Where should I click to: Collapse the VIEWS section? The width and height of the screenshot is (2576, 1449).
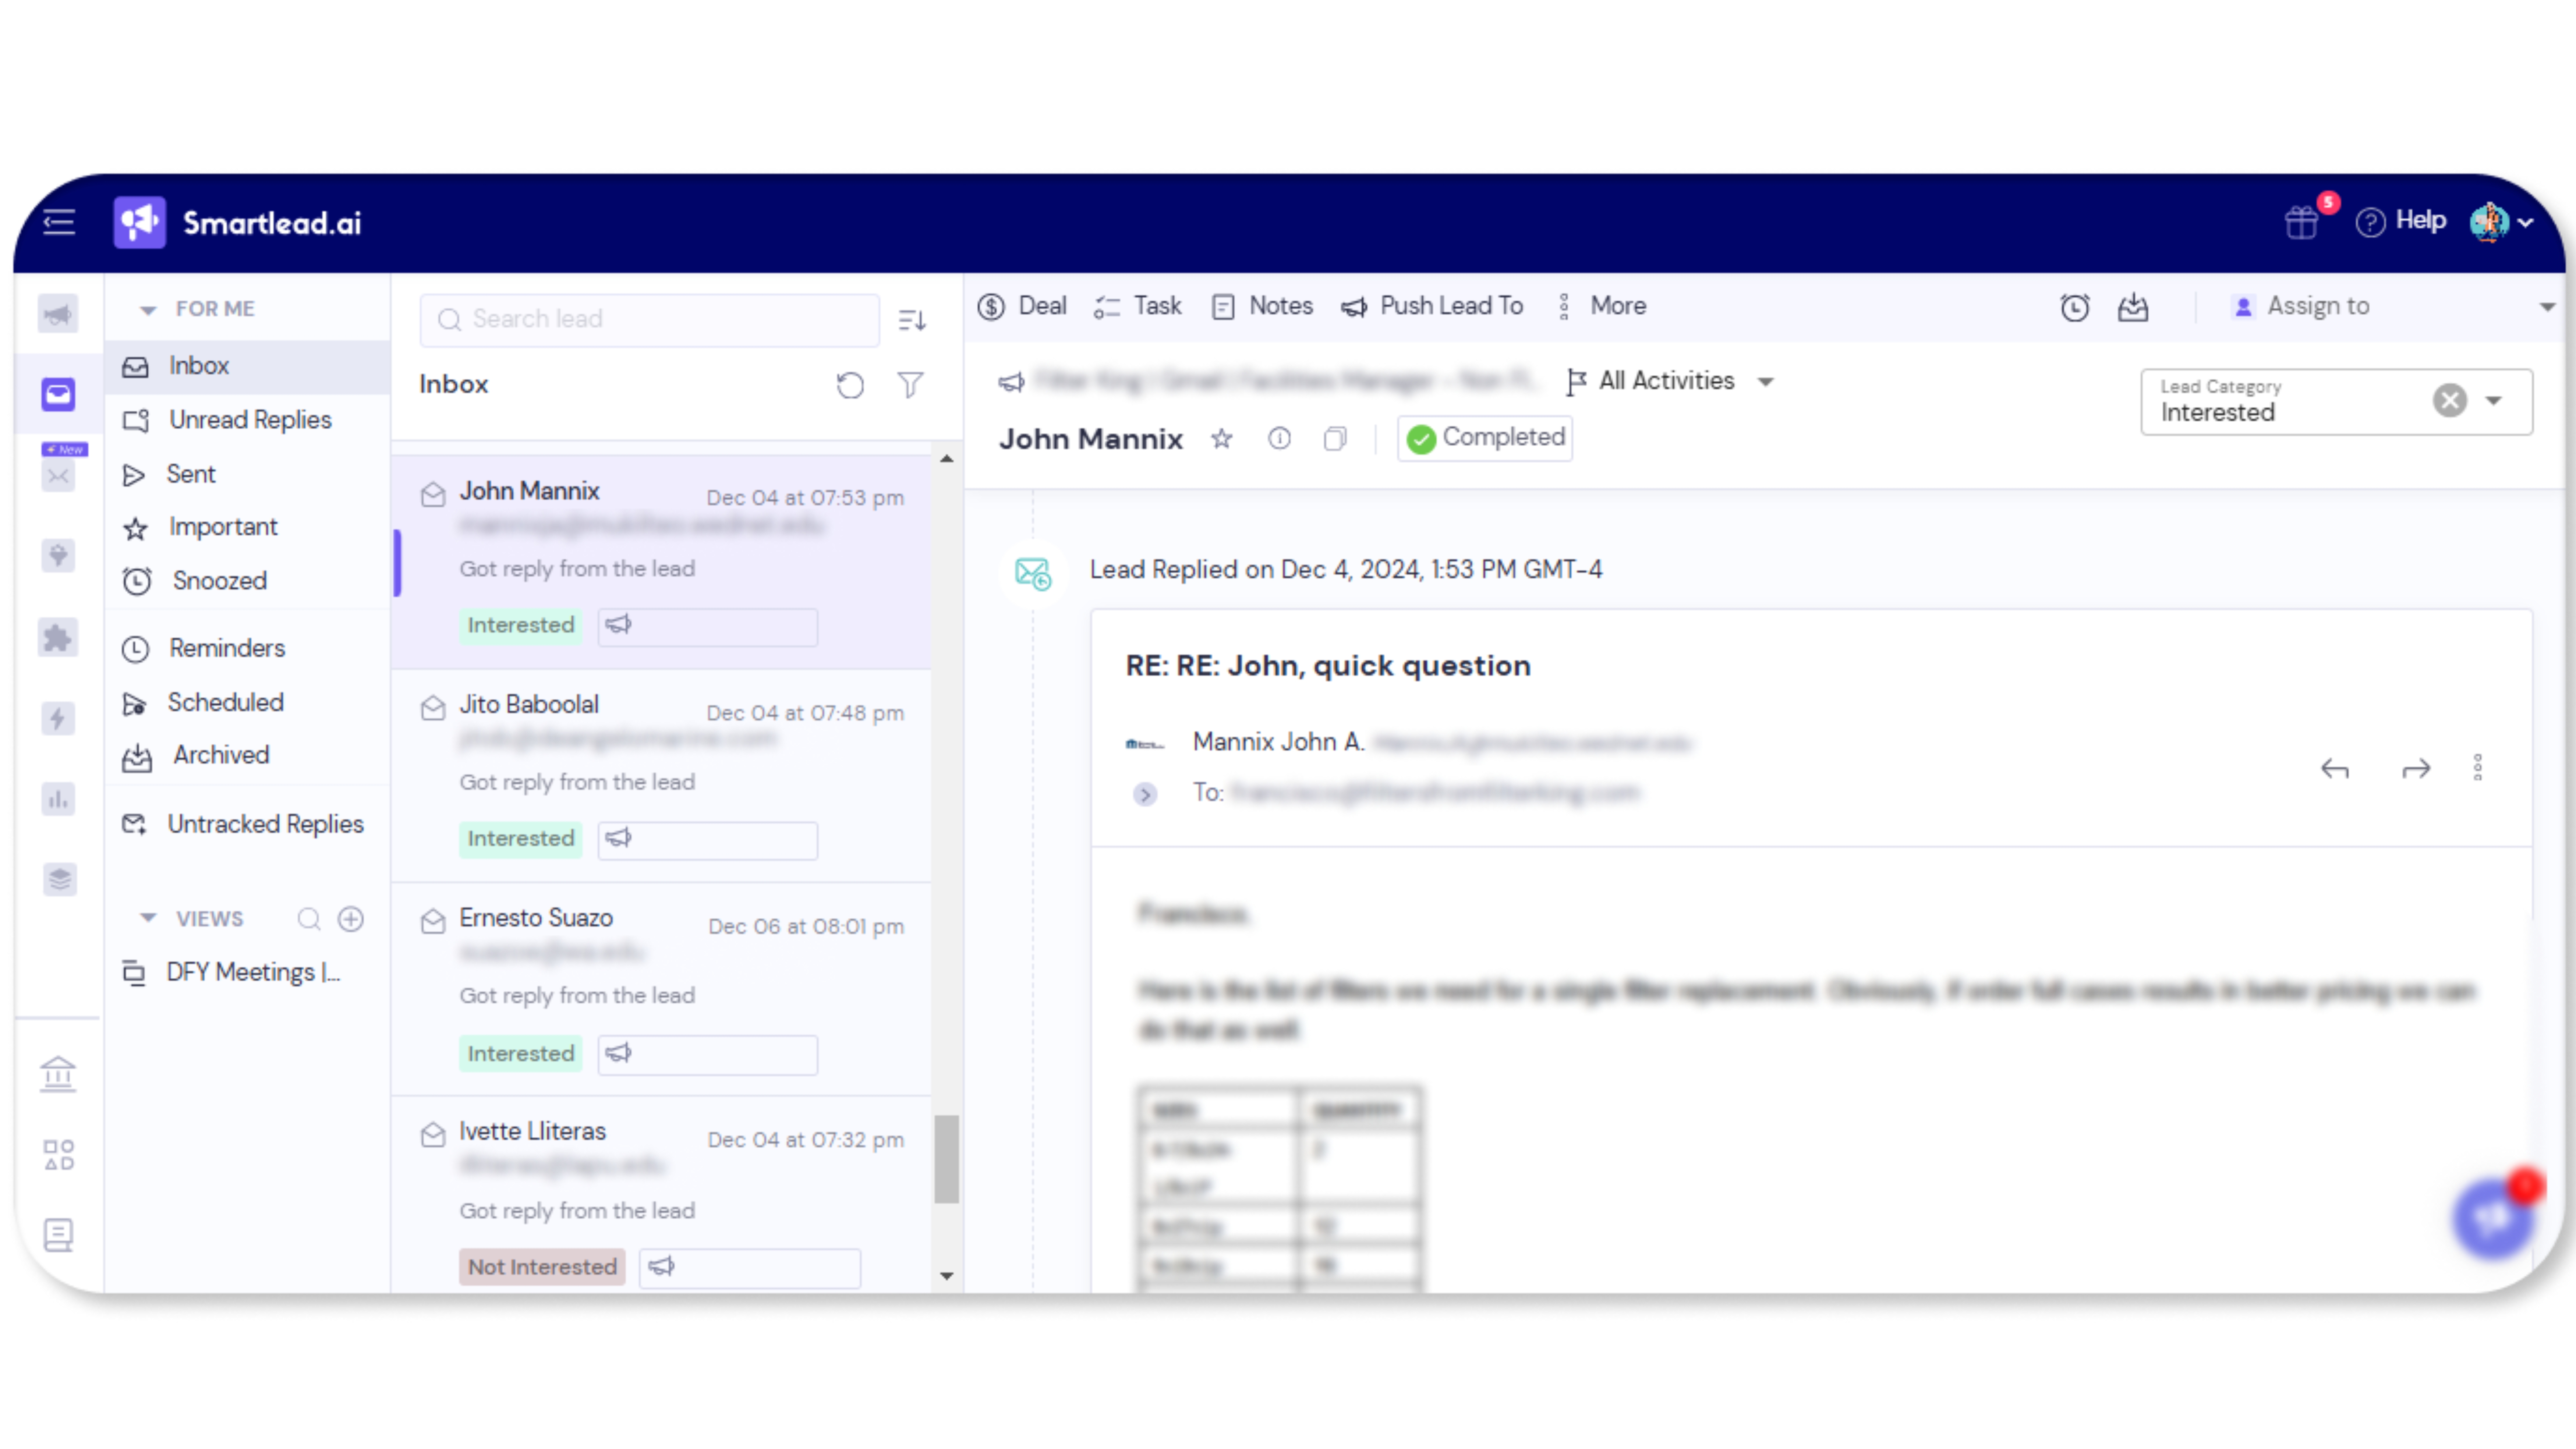[148, 918]
